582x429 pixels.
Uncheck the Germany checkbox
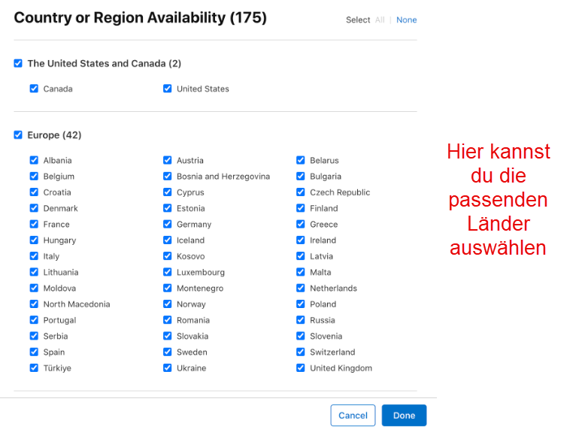pos(168,224)
